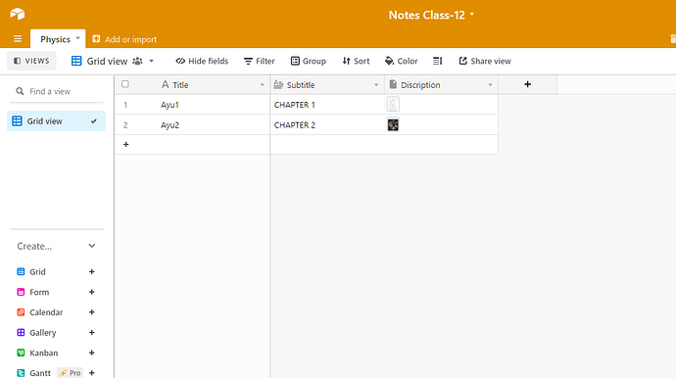Click the trash icon at top right
The width and height of the screenshot is (676, 378).
[x=673, y=39]
